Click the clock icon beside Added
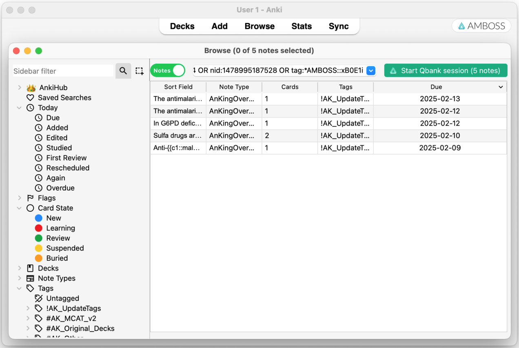519x348 pixels. 39,128
